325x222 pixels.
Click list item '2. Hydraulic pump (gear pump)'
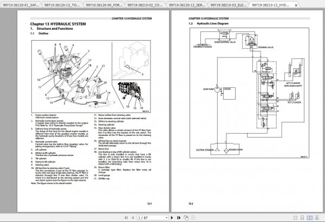47,121
